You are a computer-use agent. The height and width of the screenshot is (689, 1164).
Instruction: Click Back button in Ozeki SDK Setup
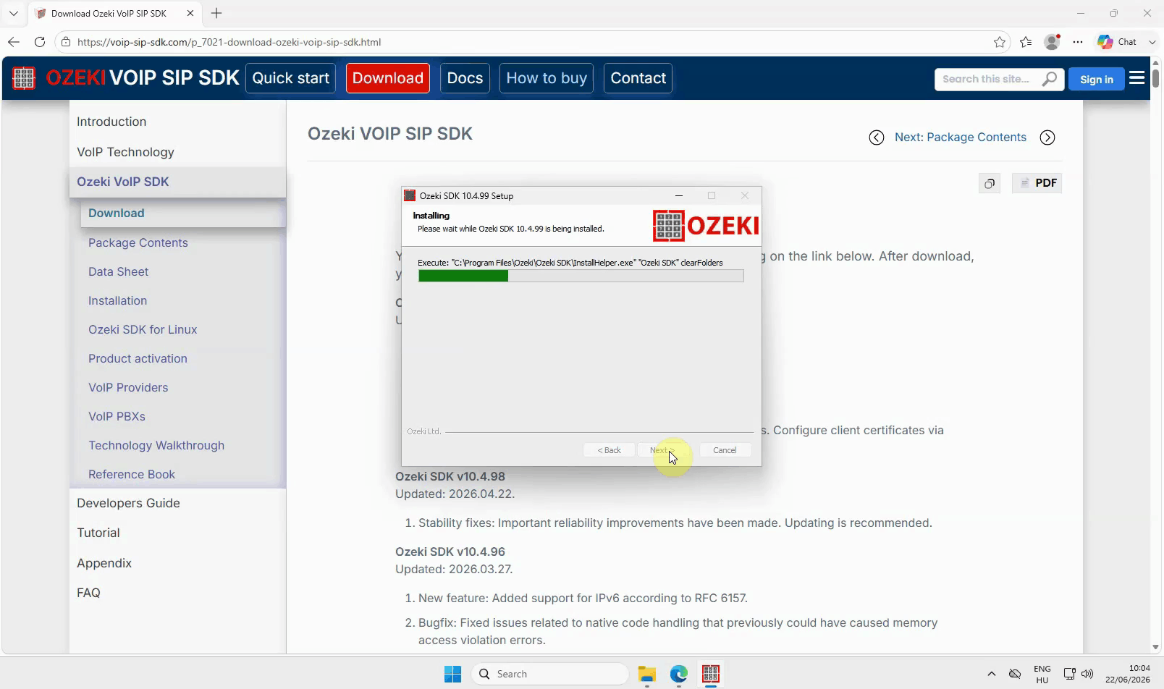coord(609,450)
